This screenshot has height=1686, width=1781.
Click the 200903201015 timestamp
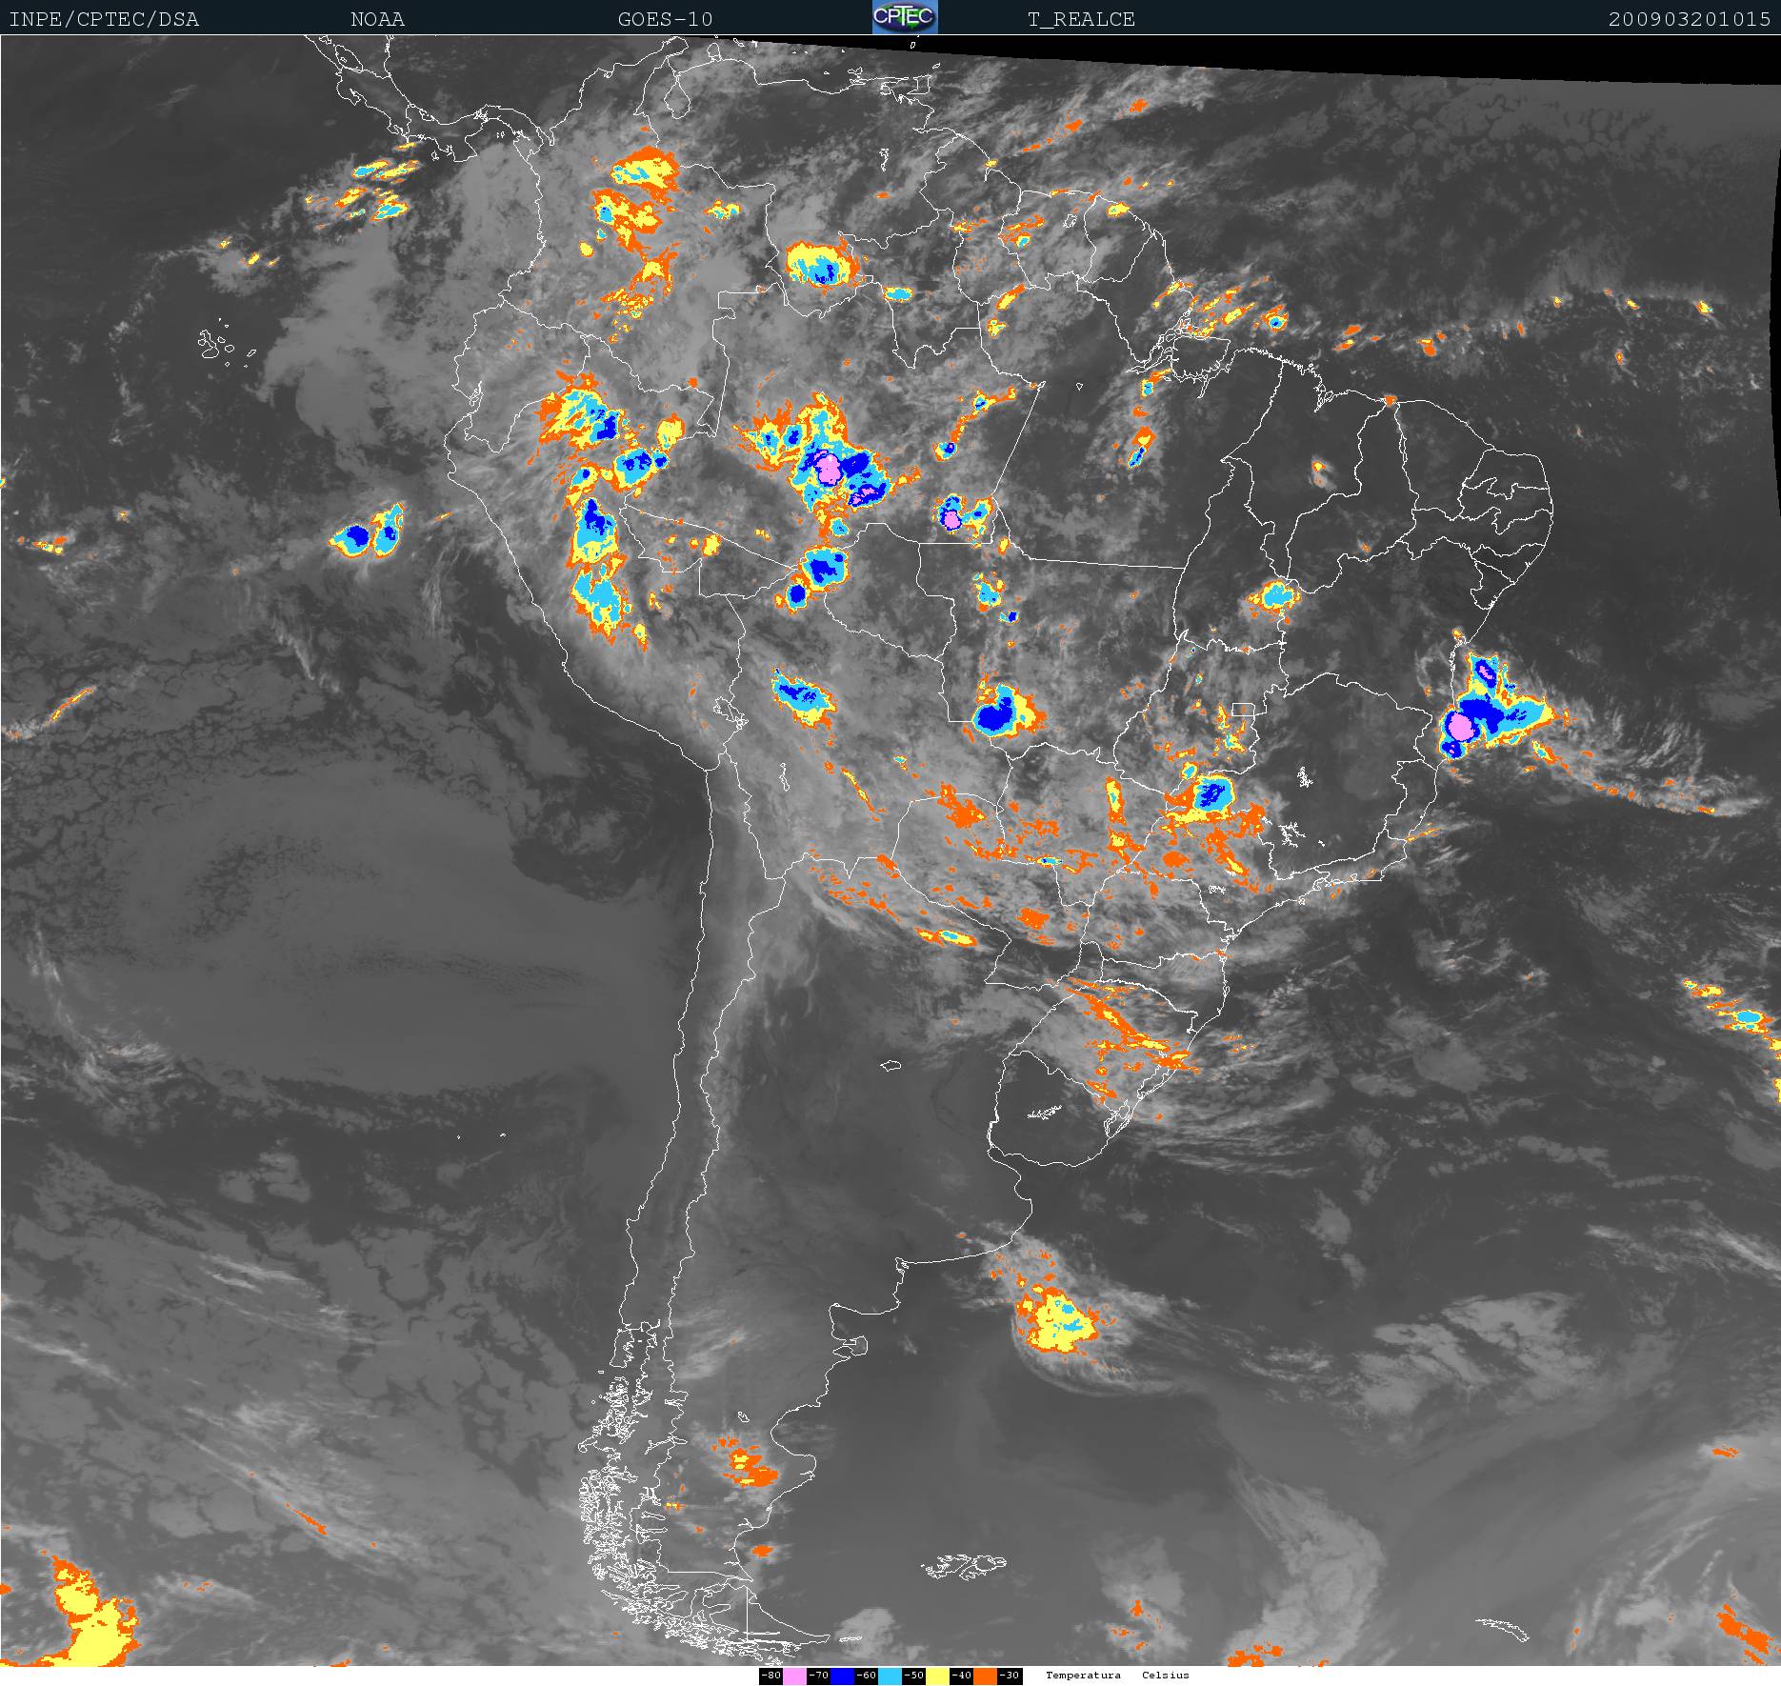[1689, 19]
